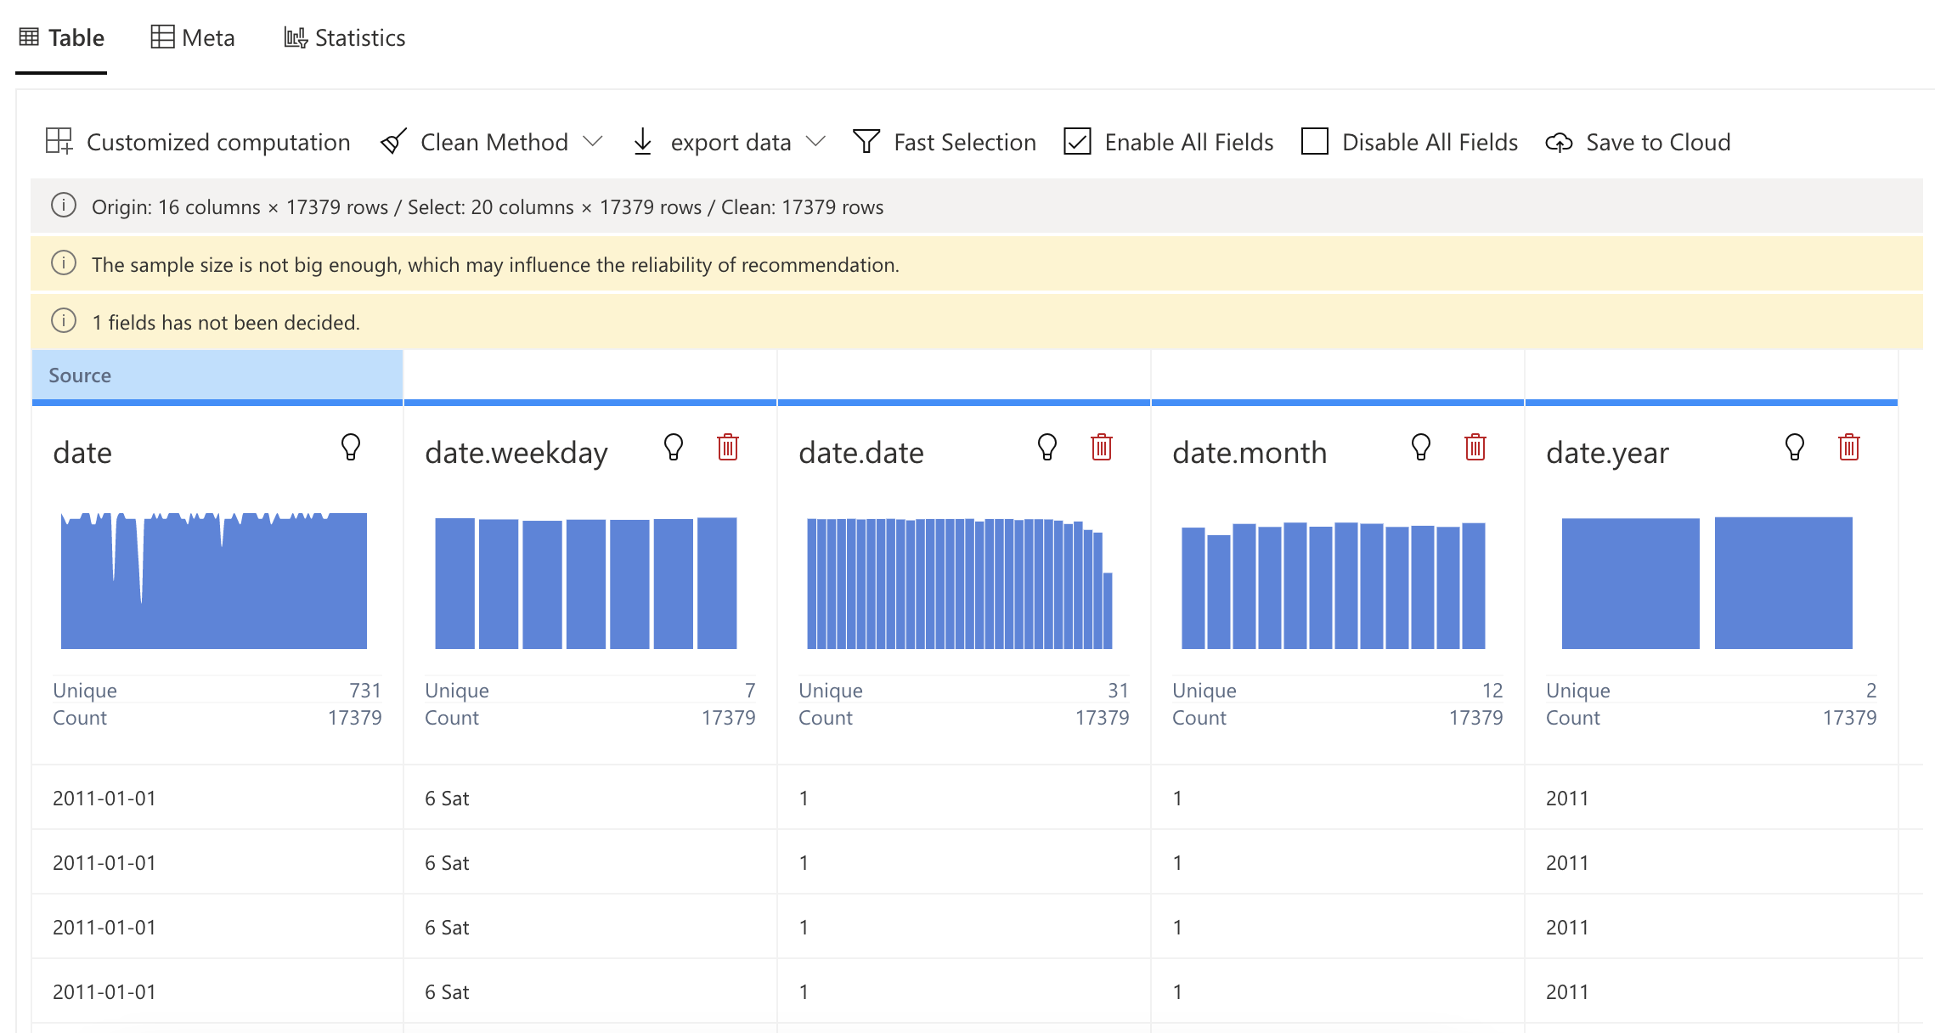Check Disable All Fields checkbox

pos(1315,142)
